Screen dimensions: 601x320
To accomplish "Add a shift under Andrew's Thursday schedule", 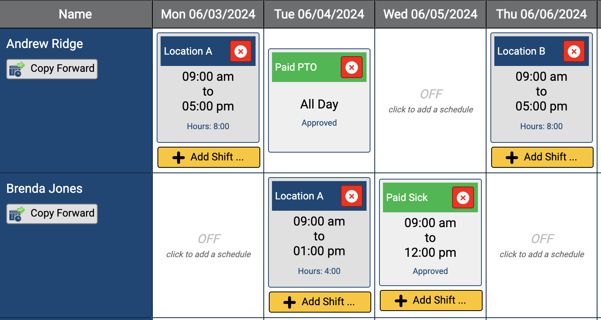I will 542,157.
